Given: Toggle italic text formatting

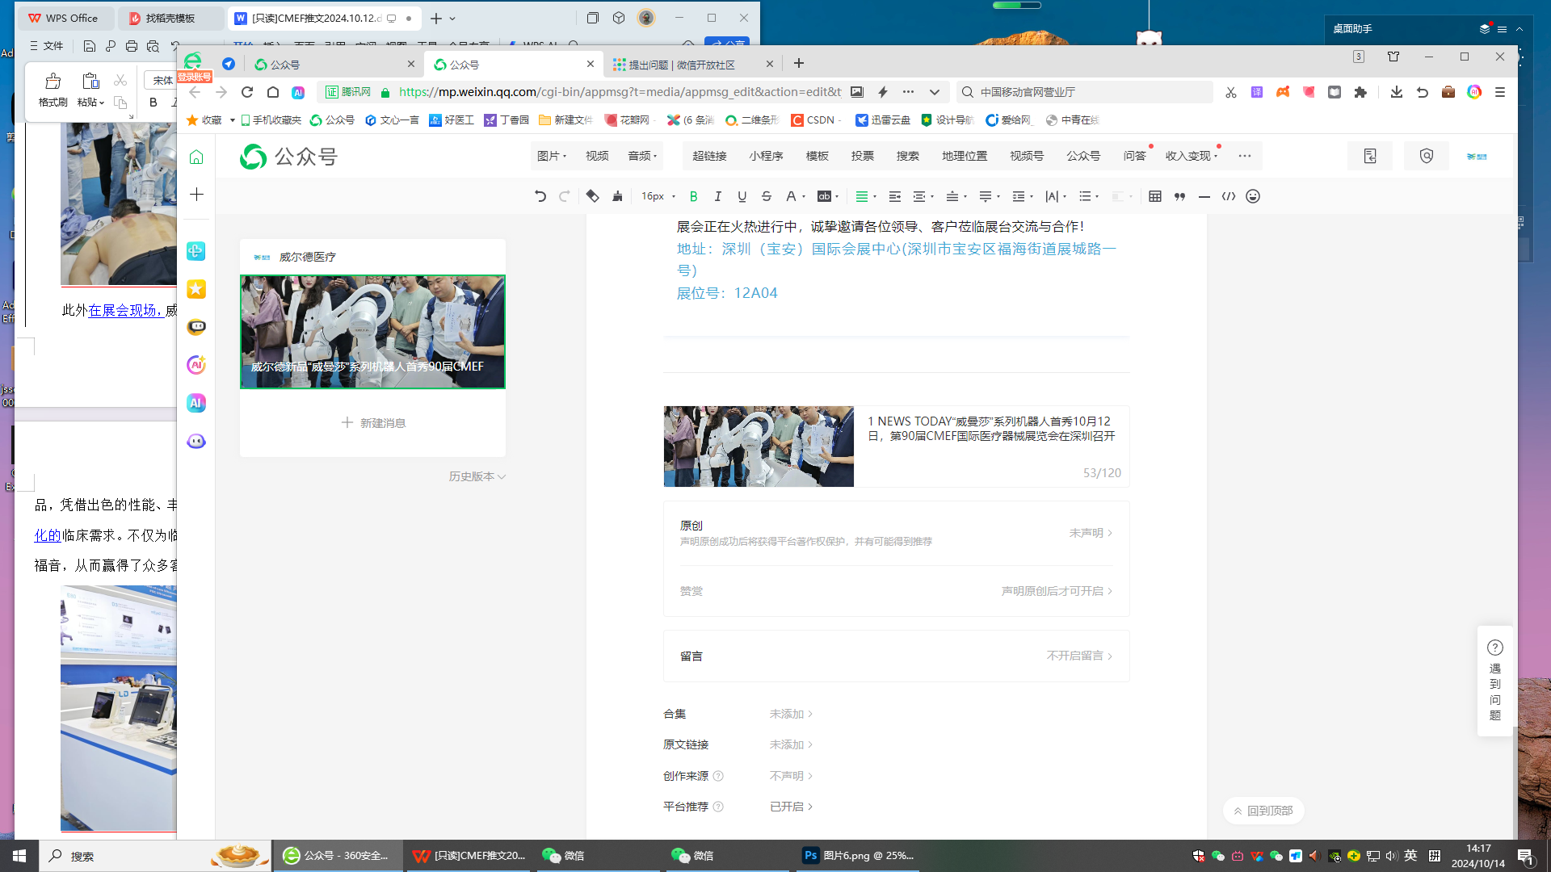Looking at the screenshot, I should click(x=717, y=196).
